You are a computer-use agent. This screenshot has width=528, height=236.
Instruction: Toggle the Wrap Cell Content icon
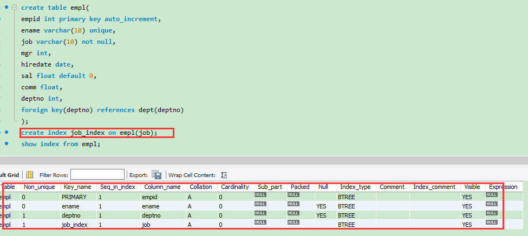click(x=224, y=175)
